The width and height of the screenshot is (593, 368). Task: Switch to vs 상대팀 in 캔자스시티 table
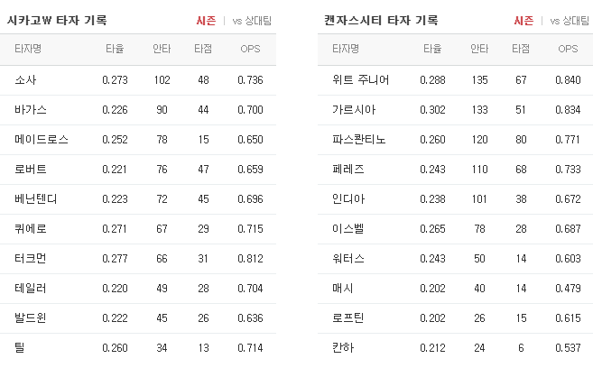(570, 21)
